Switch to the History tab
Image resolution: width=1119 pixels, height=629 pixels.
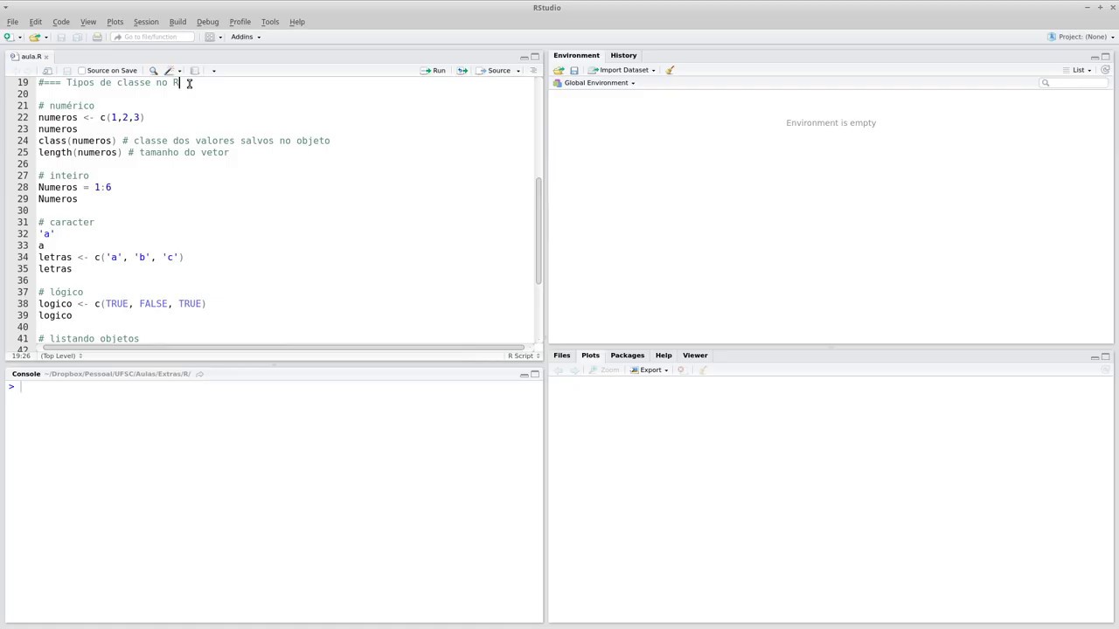623,55
